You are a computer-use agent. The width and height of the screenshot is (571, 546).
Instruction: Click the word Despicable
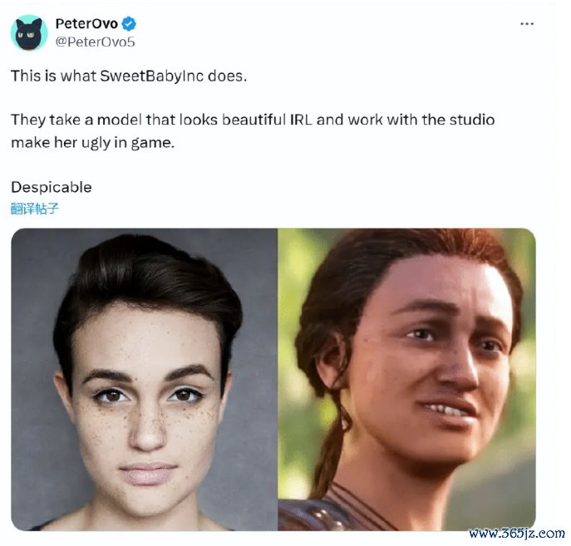point(52,187)
